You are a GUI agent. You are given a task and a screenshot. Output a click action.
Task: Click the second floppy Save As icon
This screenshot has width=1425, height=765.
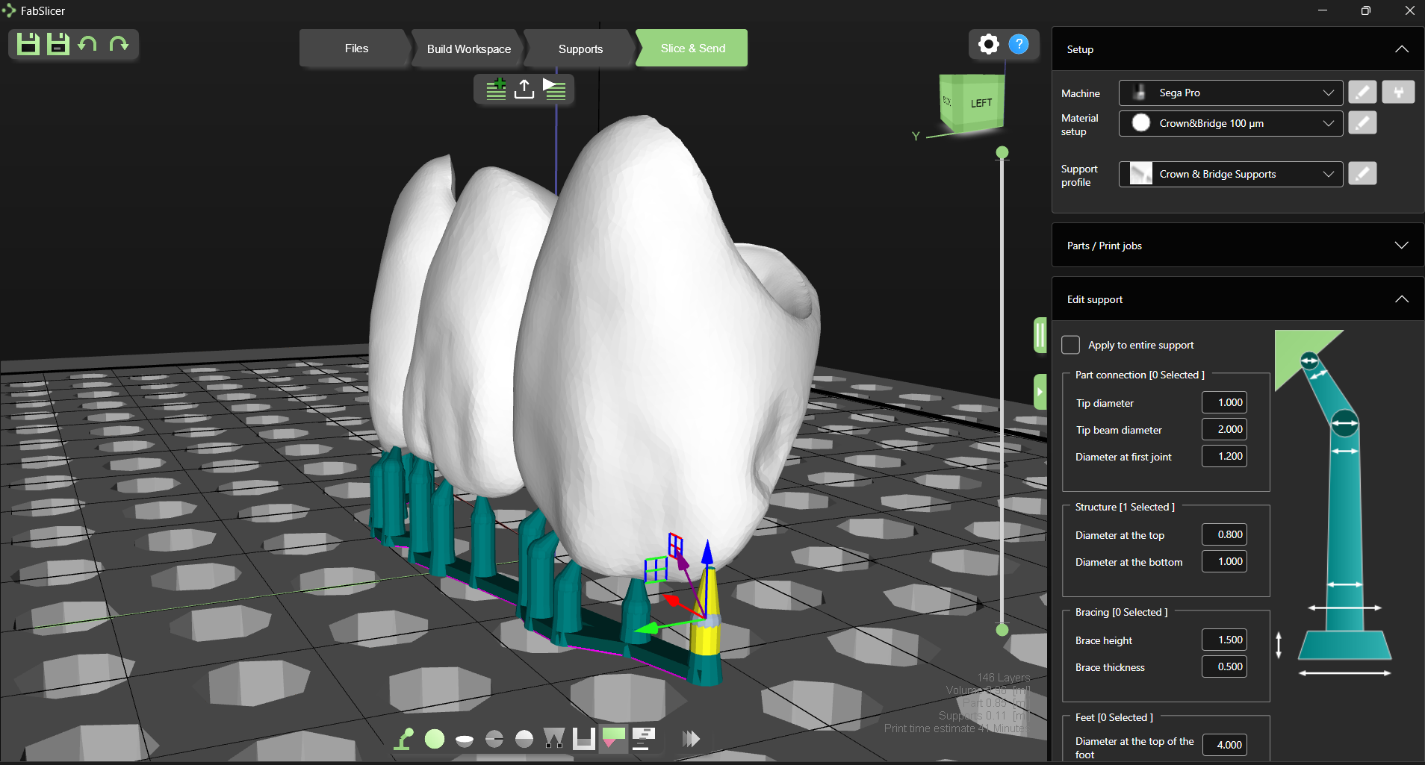[x=58, y=44]
